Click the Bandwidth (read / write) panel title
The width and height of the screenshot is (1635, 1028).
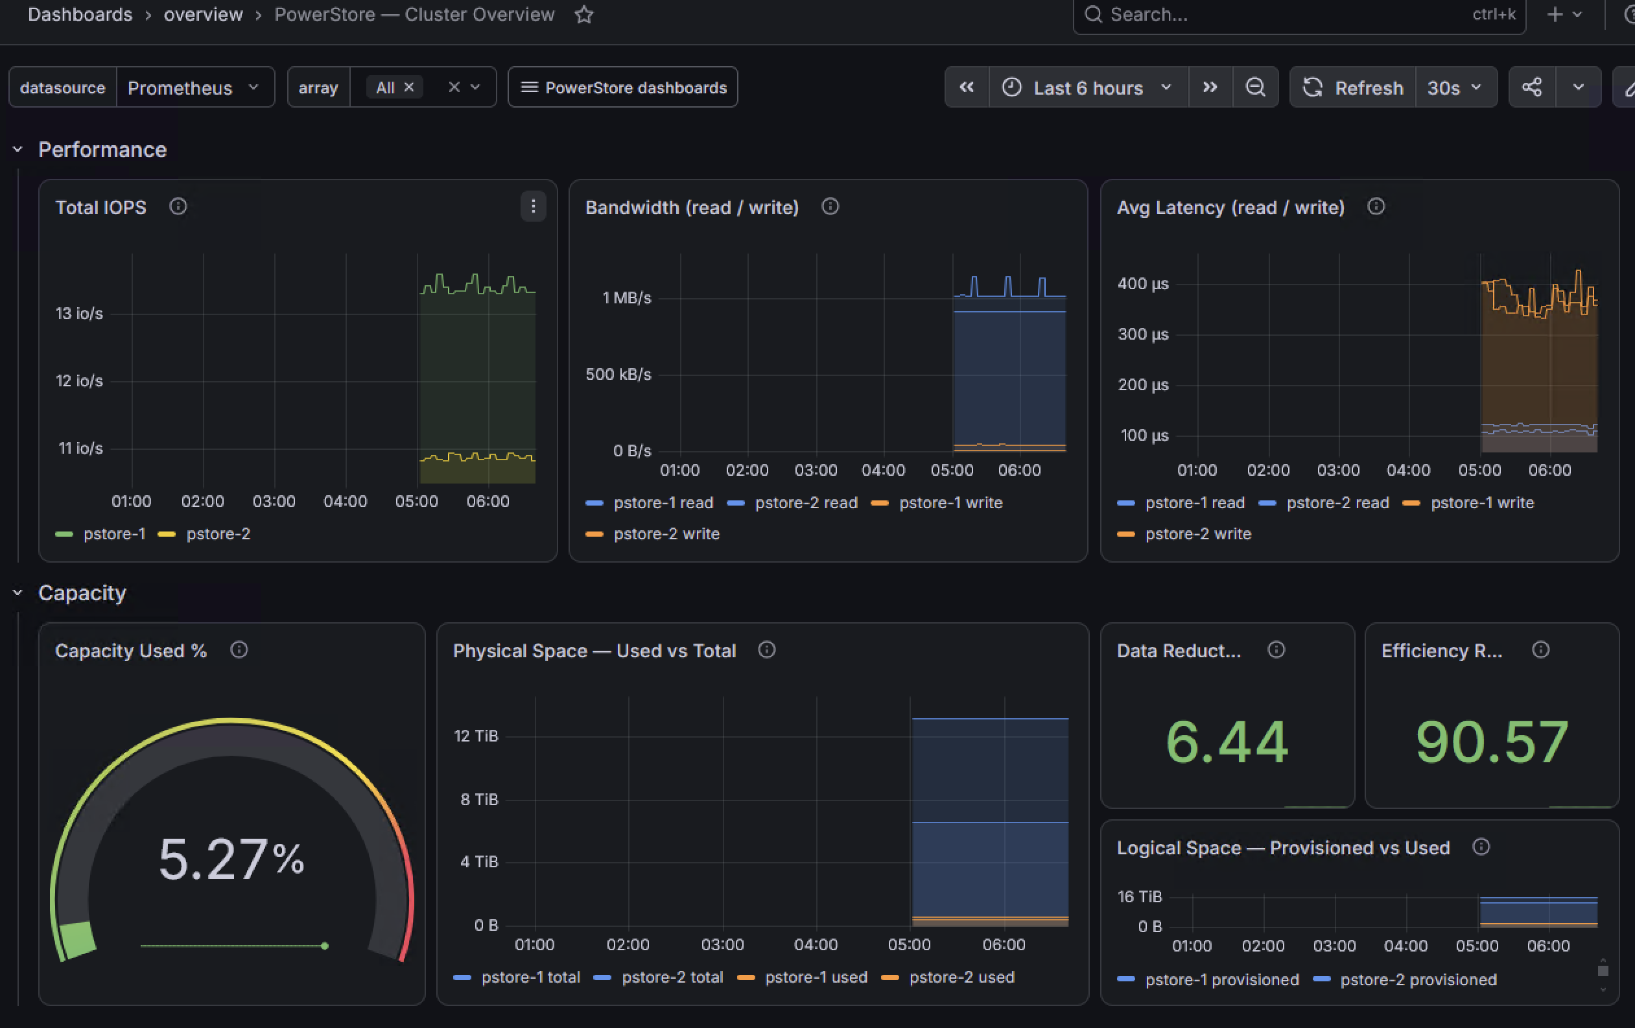coord(692,207)
